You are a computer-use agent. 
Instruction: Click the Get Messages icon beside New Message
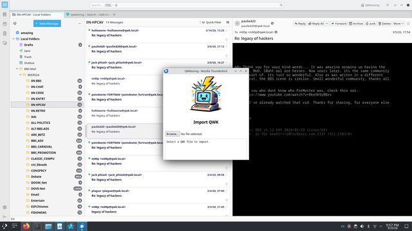pos(15,24)
